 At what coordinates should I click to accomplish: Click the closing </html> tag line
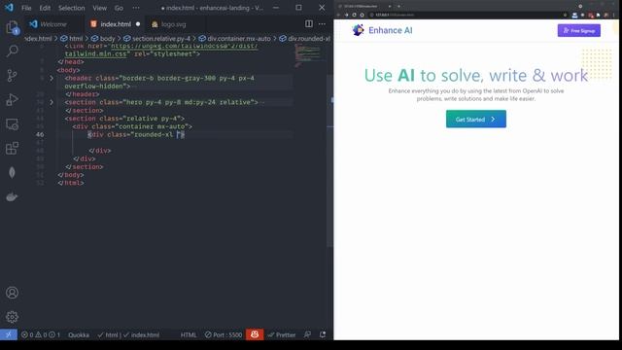[x=71, y=183]
